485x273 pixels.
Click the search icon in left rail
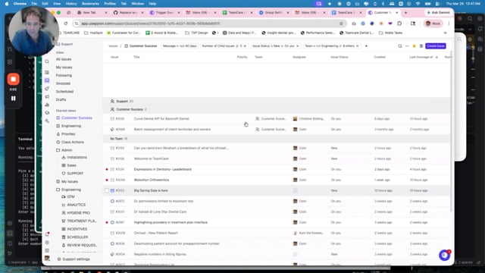[47, 61]
